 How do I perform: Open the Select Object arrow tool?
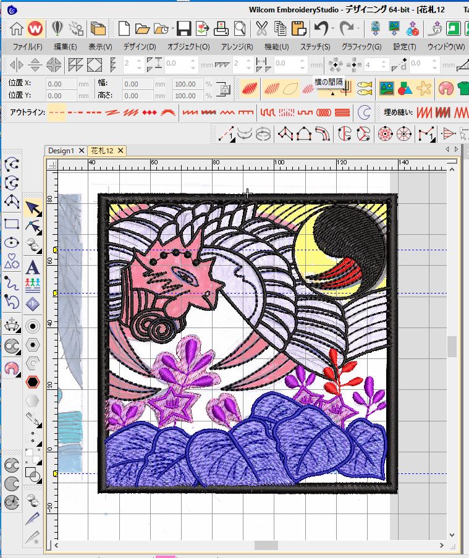click(33, 208)
